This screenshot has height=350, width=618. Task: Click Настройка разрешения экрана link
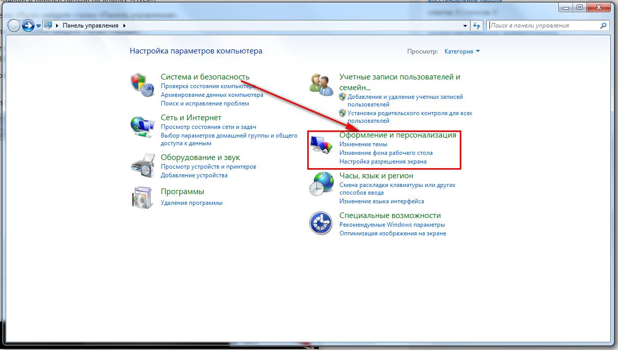coord(383,161)
